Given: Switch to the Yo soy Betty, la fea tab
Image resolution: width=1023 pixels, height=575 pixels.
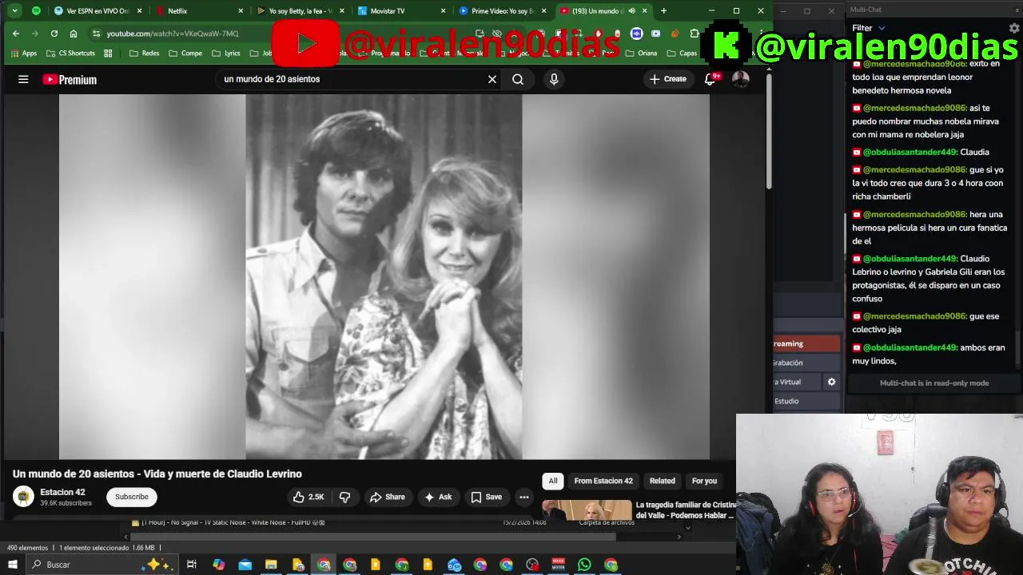Looking at the screenshot, I should pyautogui.click(x=301, y=11).
